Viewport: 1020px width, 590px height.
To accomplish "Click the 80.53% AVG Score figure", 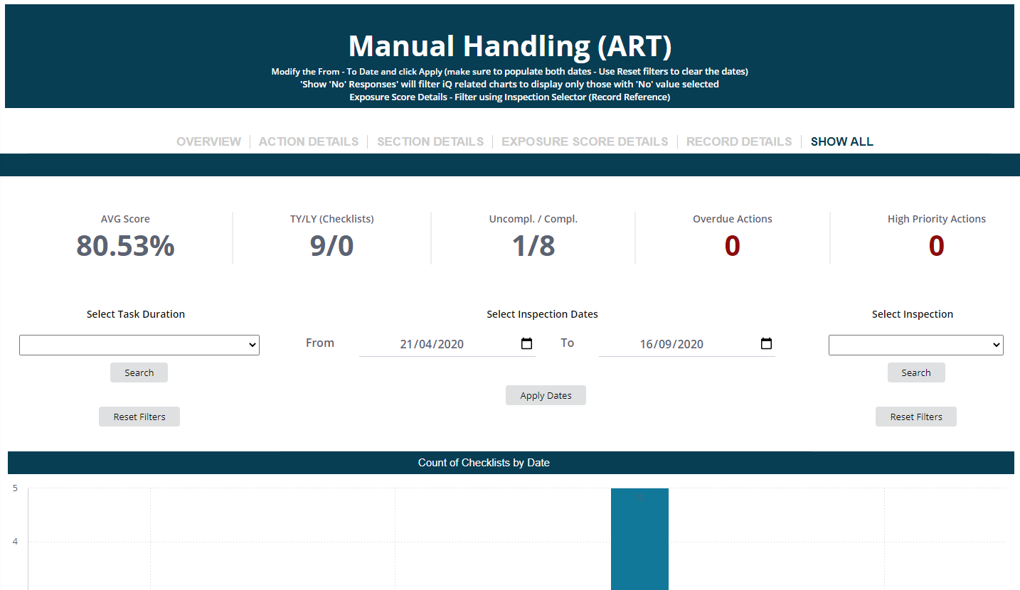I will pyautogui.click(x=125, y=246).
